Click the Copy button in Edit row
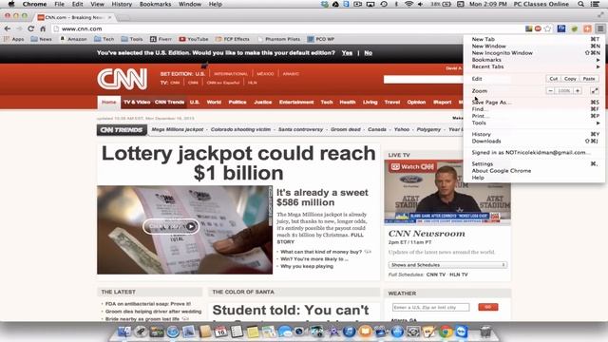 [x=570, y=79]
